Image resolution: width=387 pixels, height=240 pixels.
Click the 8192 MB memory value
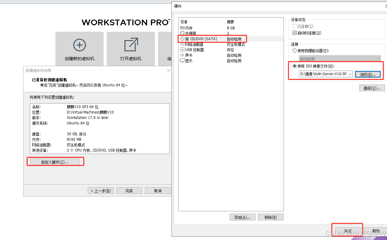tap(74, 139)
